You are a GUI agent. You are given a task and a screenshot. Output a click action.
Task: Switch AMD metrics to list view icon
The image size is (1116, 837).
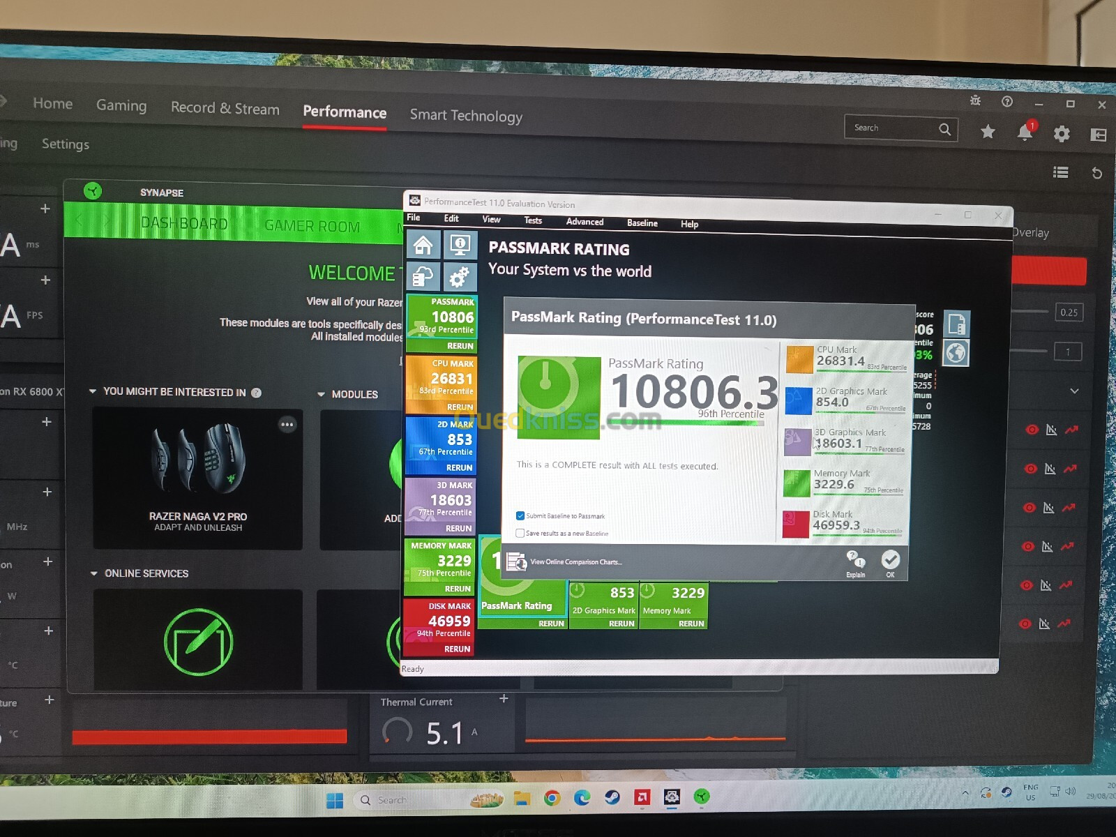pyautogui.click(x=1061, y=172)
